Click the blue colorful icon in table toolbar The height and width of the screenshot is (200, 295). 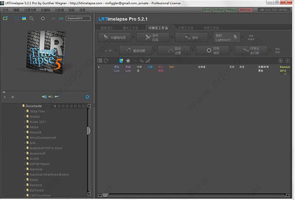coord(121,61)
